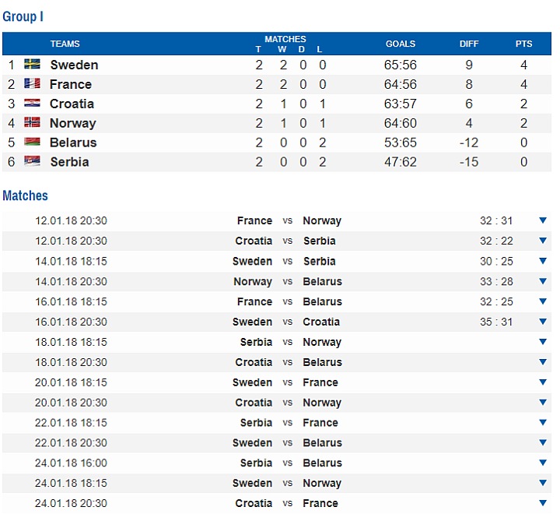Image resolution: width=560 pixels, height=521 pixels.
Task: Expand Sweden vs Croatia match arrow
Action: coord(543,322)
